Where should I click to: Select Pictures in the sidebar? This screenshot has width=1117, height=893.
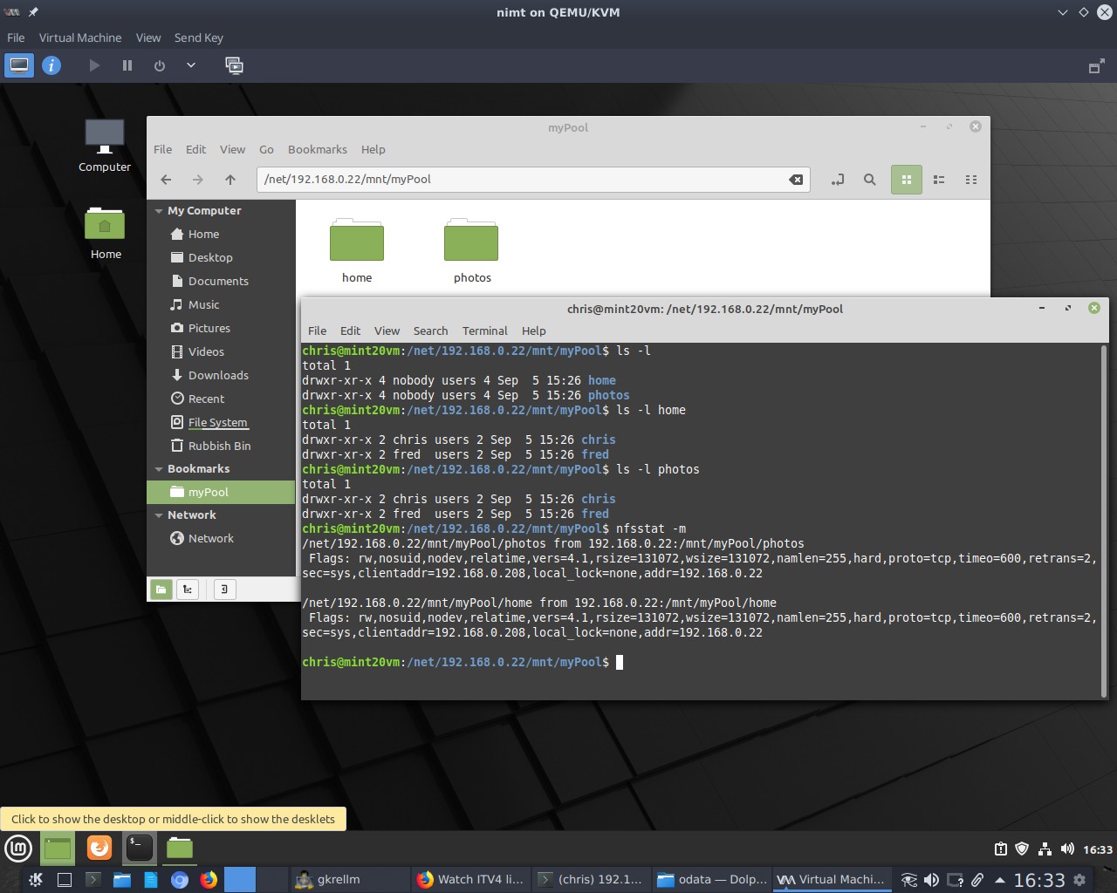click(222, 328)
